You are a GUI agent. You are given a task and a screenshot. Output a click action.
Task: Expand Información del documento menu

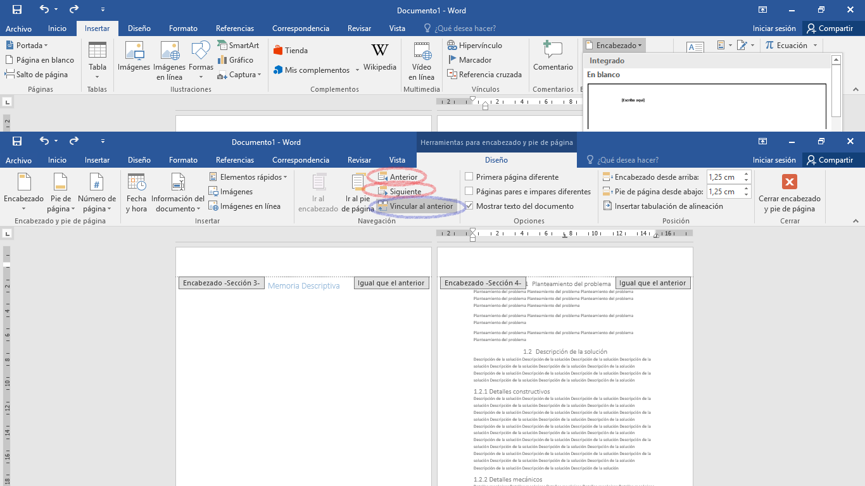[178, 193]
